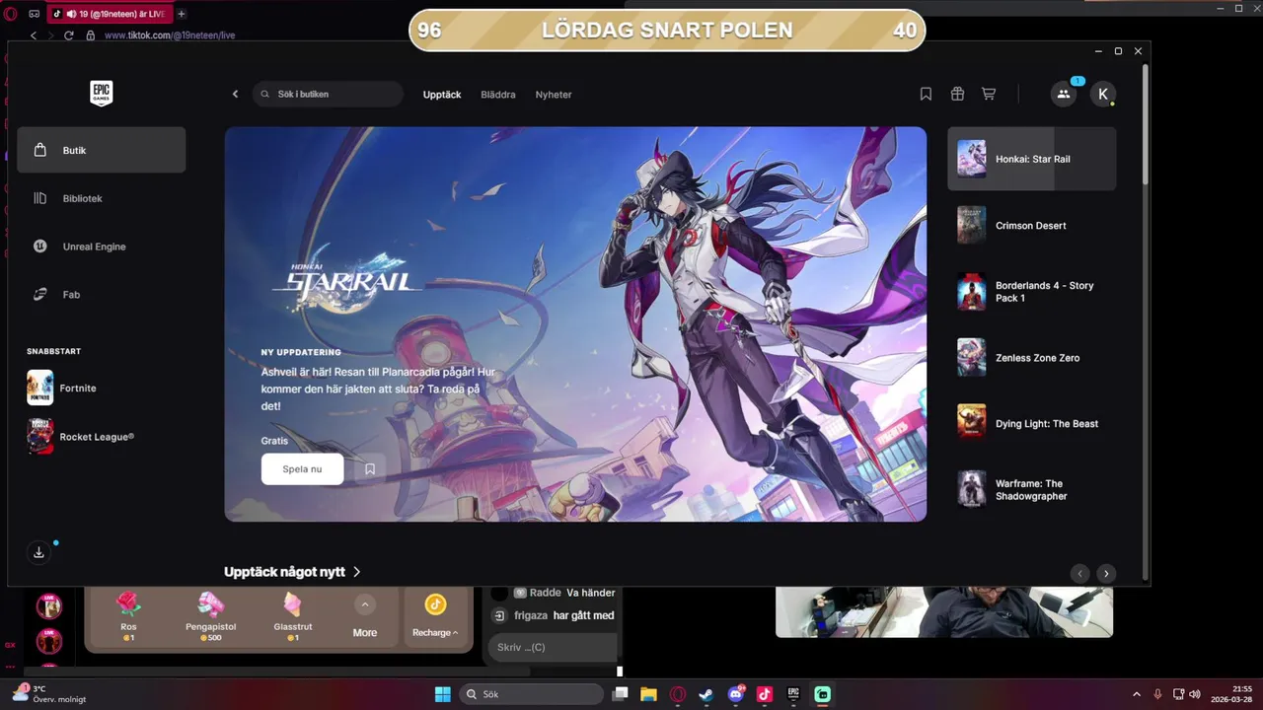
Task: Open File Explorer from the taskbar
Action: (x=648, y=694)
